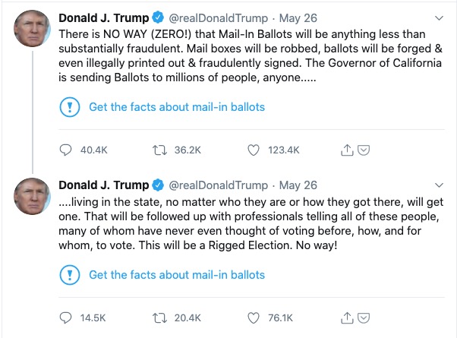Reply to the second tweet
The image size is (457, 338).
tap(65, 318)
